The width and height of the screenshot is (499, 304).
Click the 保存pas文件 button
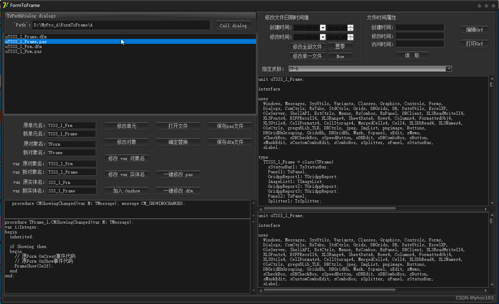(x=230, y=126)
